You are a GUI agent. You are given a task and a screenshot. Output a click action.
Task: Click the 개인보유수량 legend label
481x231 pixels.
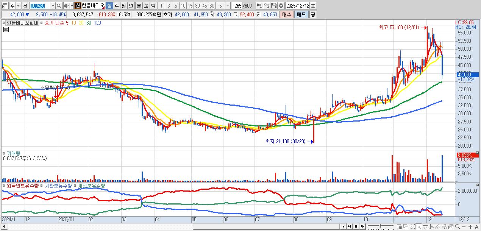point(92,186)
